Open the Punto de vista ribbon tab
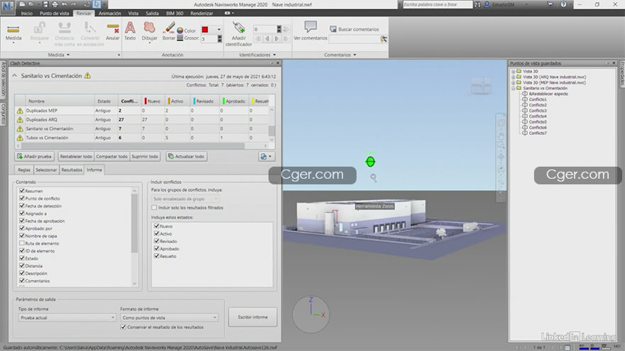 tap(54, 13)
